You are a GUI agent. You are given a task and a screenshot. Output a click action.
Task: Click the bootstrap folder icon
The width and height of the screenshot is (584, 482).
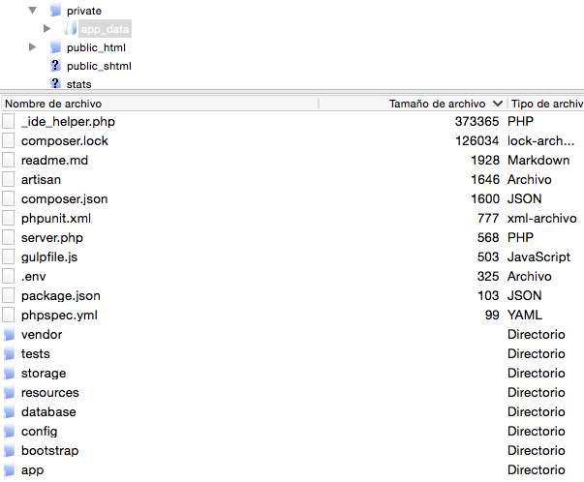pos(9,451)
